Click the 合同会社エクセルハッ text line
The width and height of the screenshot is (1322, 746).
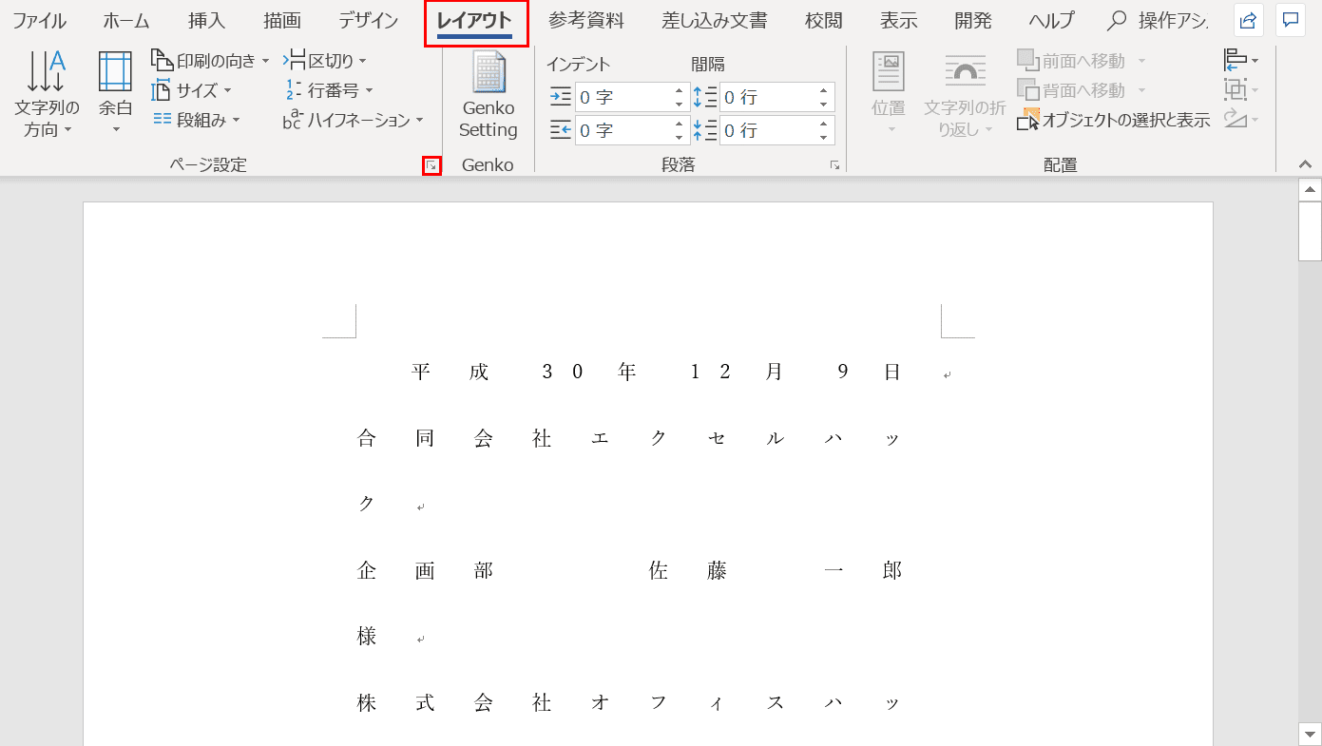coord(629,438)
